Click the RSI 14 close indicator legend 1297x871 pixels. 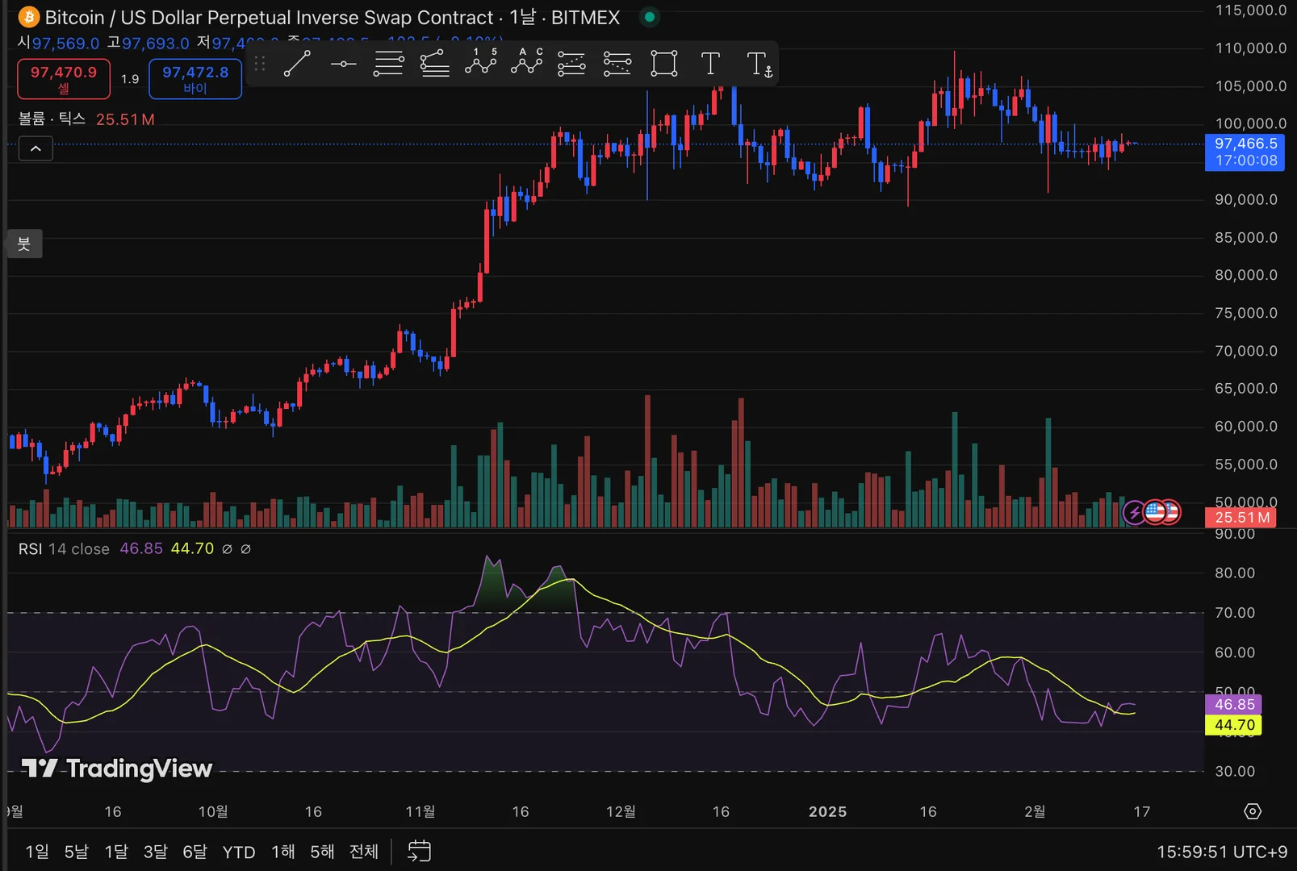[x=64, y=549]
